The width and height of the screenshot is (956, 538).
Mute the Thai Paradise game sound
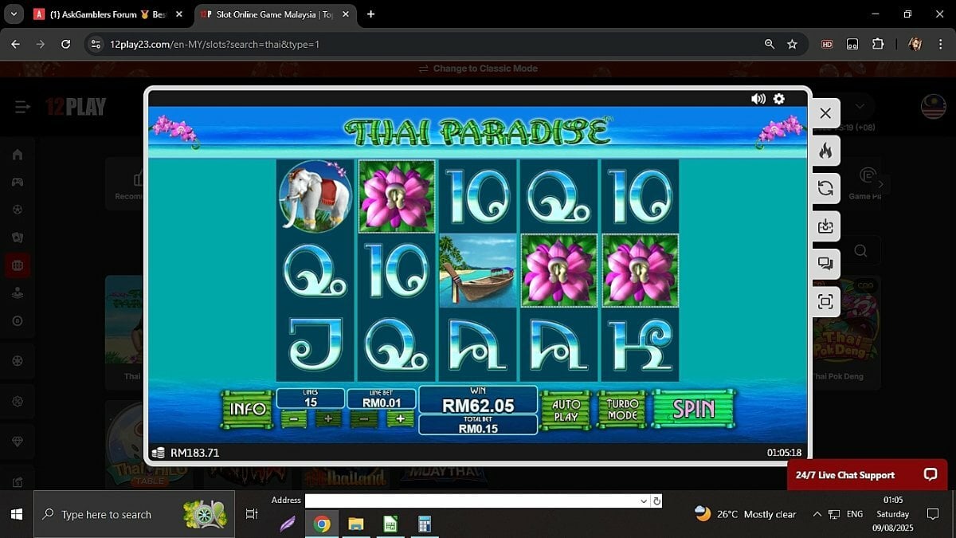[758, 99]
